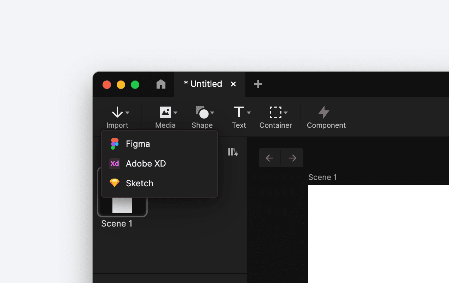This screenshot has height=283, width=449.
Task: Click the Home icon in the titlebar
Action: tap(161, 84)
